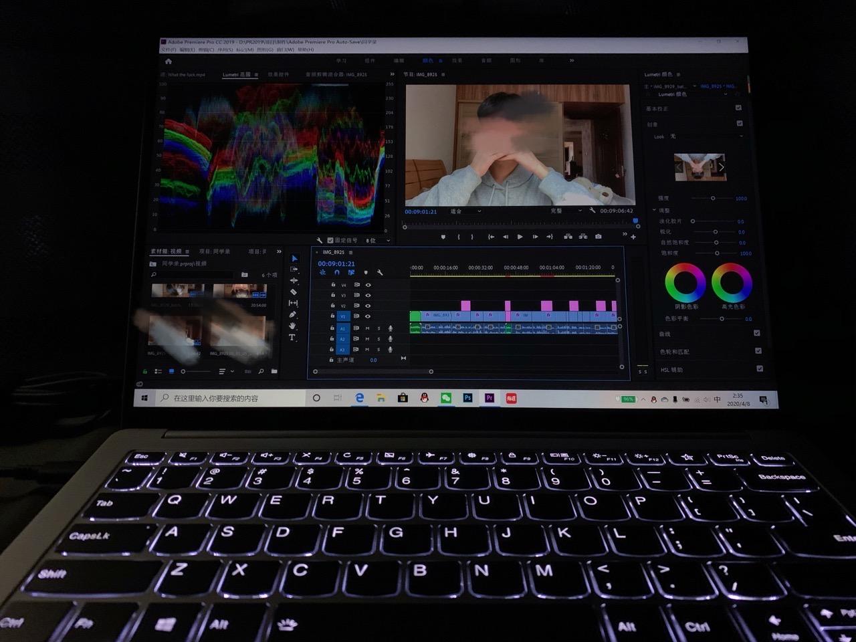Screen dimensions: 856x642
Task: Toggle HSL Secondary checkbox
Action: 760,368
